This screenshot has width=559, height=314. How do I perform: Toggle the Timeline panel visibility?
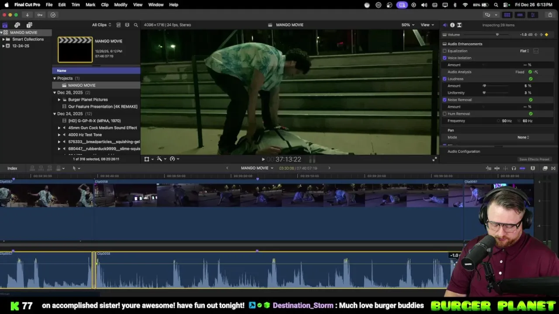tap(520, 15)
